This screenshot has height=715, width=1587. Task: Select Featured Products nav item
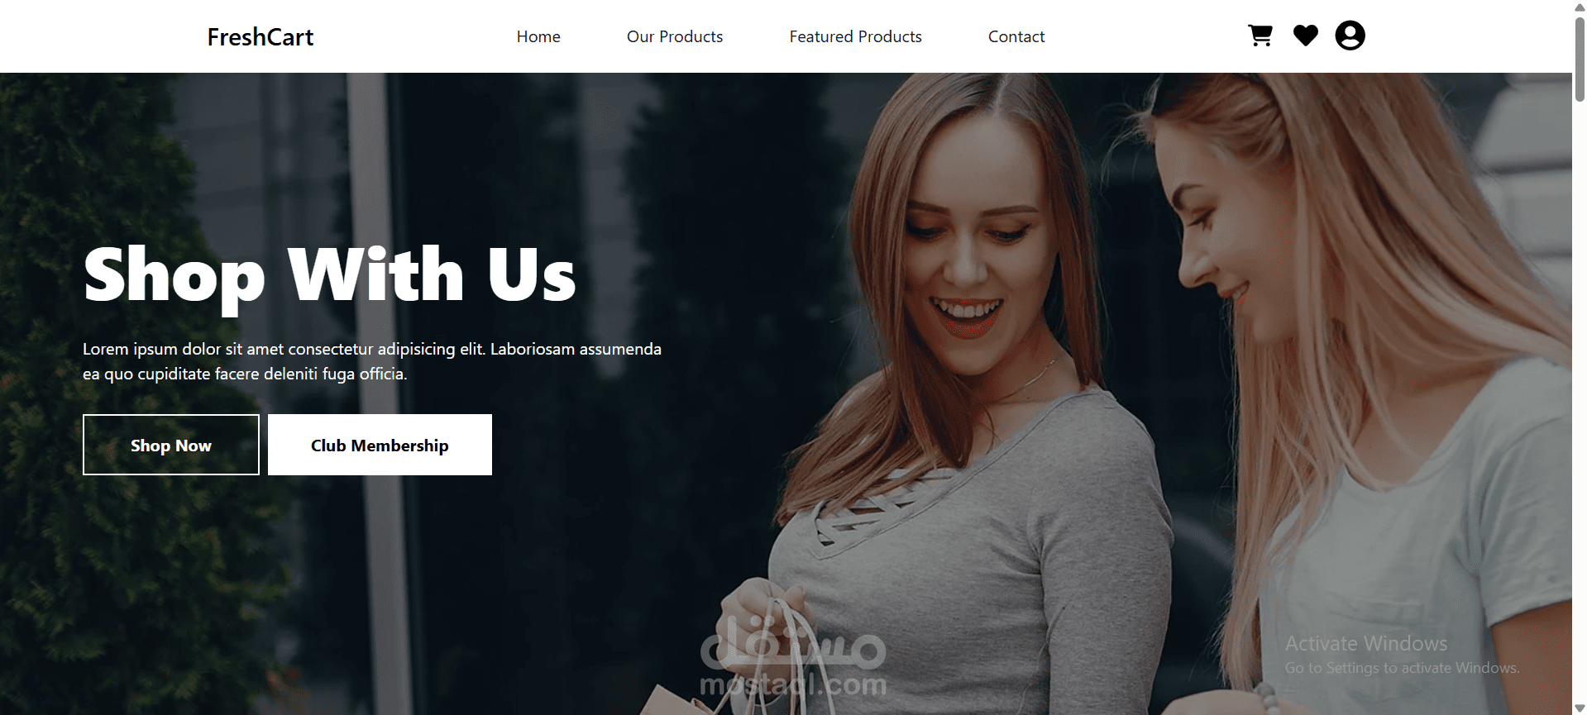pos(855,36)
